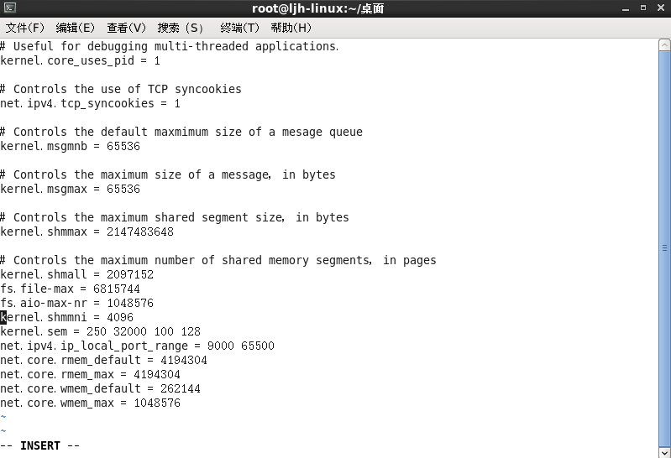Click the line kernel.shmmax = 2147483648

pos(86,232)
